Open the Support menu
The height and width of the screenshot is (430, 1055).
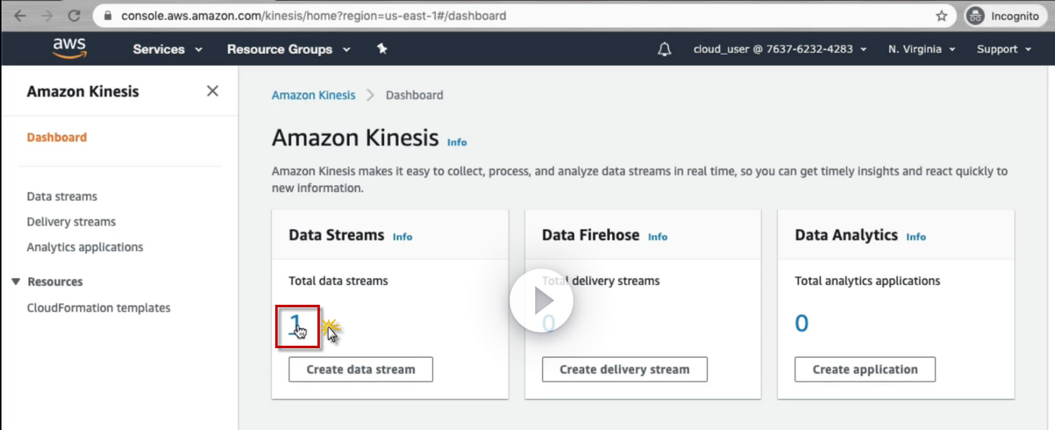click(x=1003, y=49)
